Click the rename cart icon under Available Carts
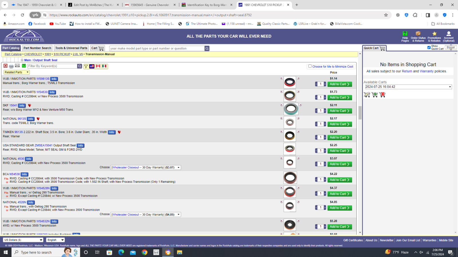Image resolution: width=458 pixels, height=257 pixels. 367,95
